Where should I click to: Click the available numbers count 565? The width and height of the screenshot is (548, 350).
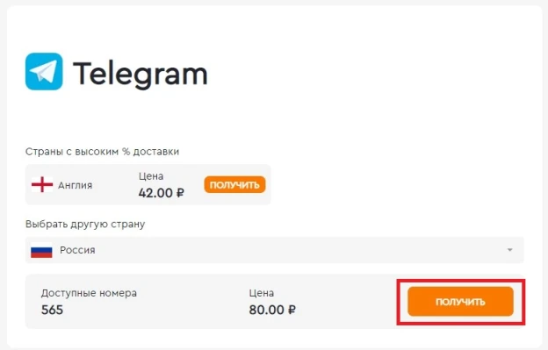52,310
